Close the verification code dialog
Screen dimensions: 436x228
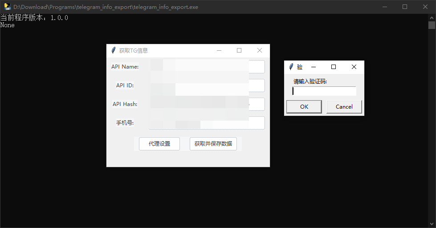coord(354,67)
